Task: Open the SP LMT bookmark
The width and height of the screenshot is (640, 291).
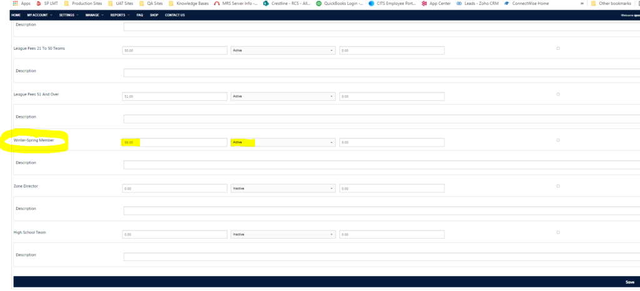Action: (x=47, y=4)
